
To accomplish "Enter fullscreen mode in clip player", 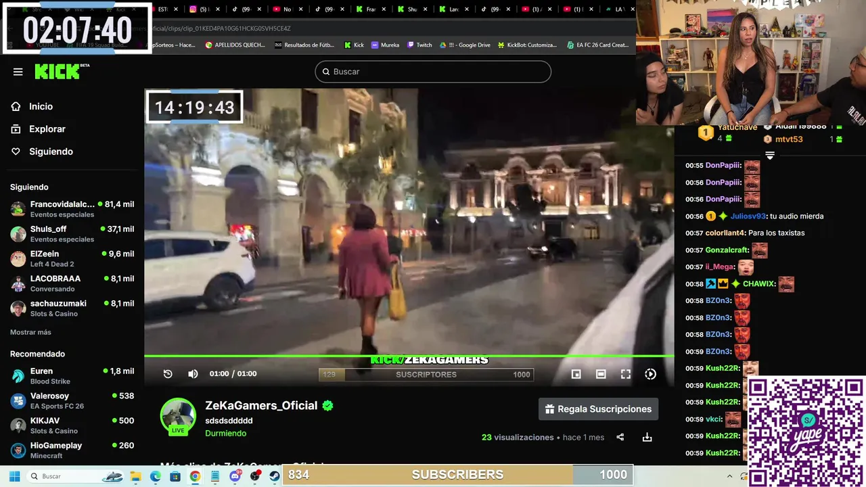I will pyautogui.click(x=626, y=374).
